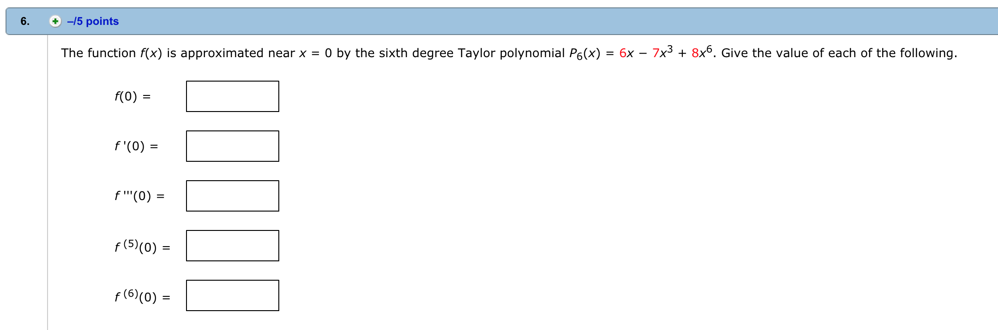Screen dimensions: 998x330
Task: Click the f'(0) = label
Action: pyautogui.click(x=136, y=146)
